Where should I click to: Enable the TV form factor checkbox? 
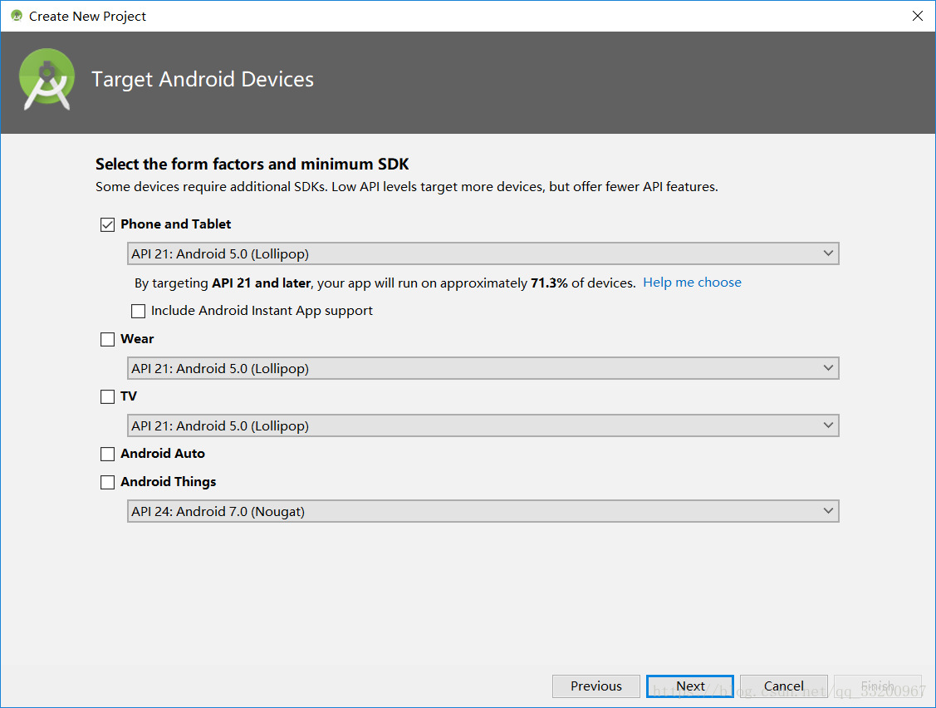click(x=107, y=396)
